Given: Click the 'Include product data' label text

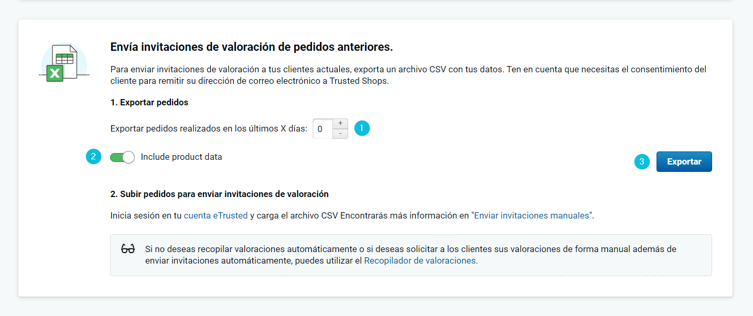Looking at the screenshot, I should point(181,157).
